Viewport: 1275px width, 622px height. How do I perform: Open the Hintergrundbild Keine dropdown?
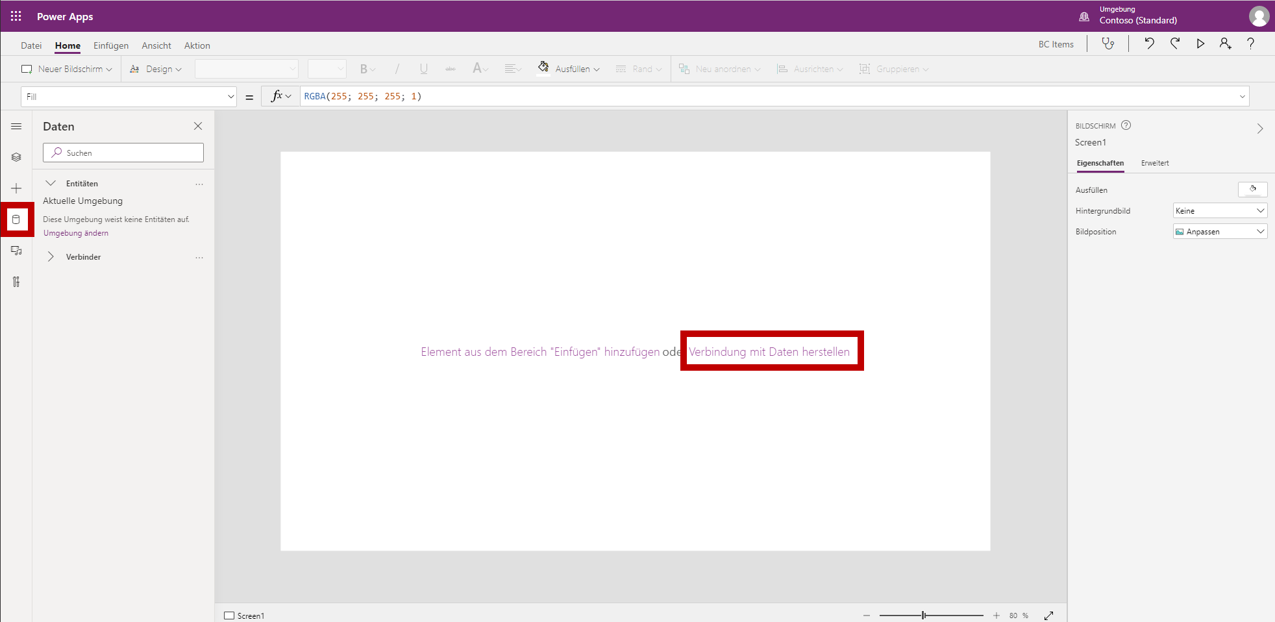click(x=1220, y=211)
